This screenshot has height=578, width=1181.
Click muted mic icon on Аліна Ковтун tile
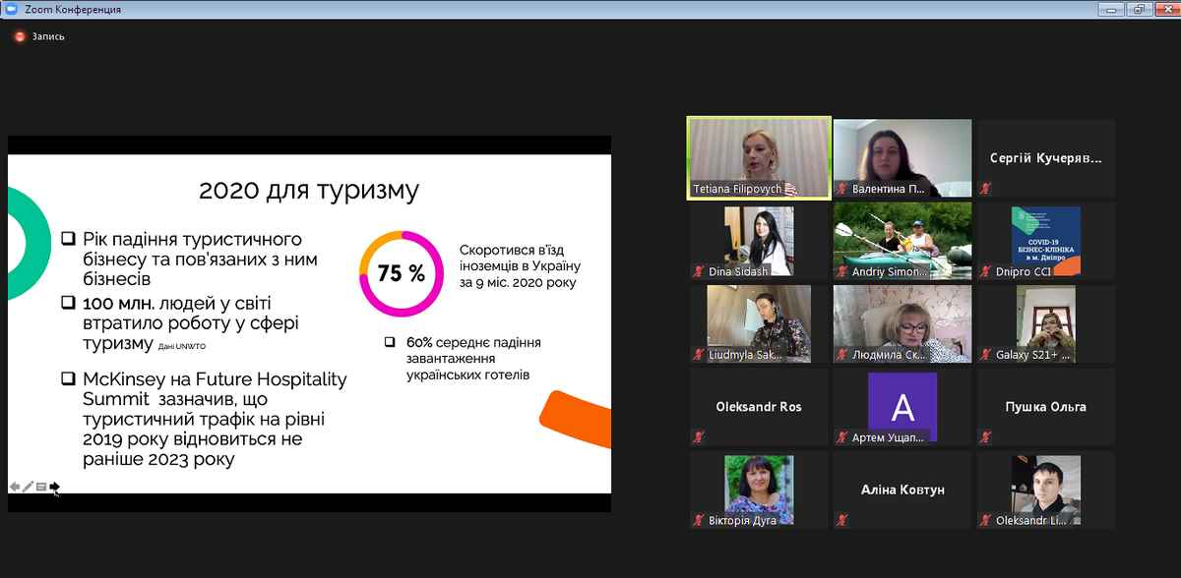point(842,520)
